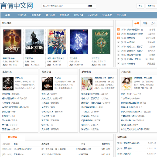Click the orange rank 3 badge

tap(119, 38)
